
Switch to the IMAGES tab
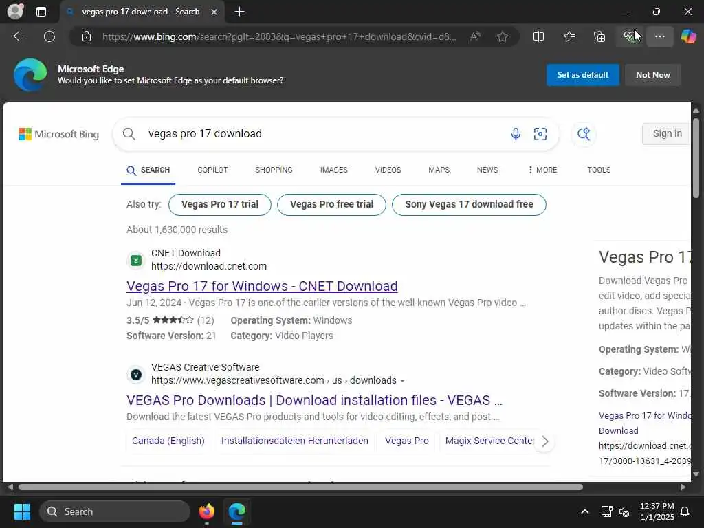click(x=333, y=170)
